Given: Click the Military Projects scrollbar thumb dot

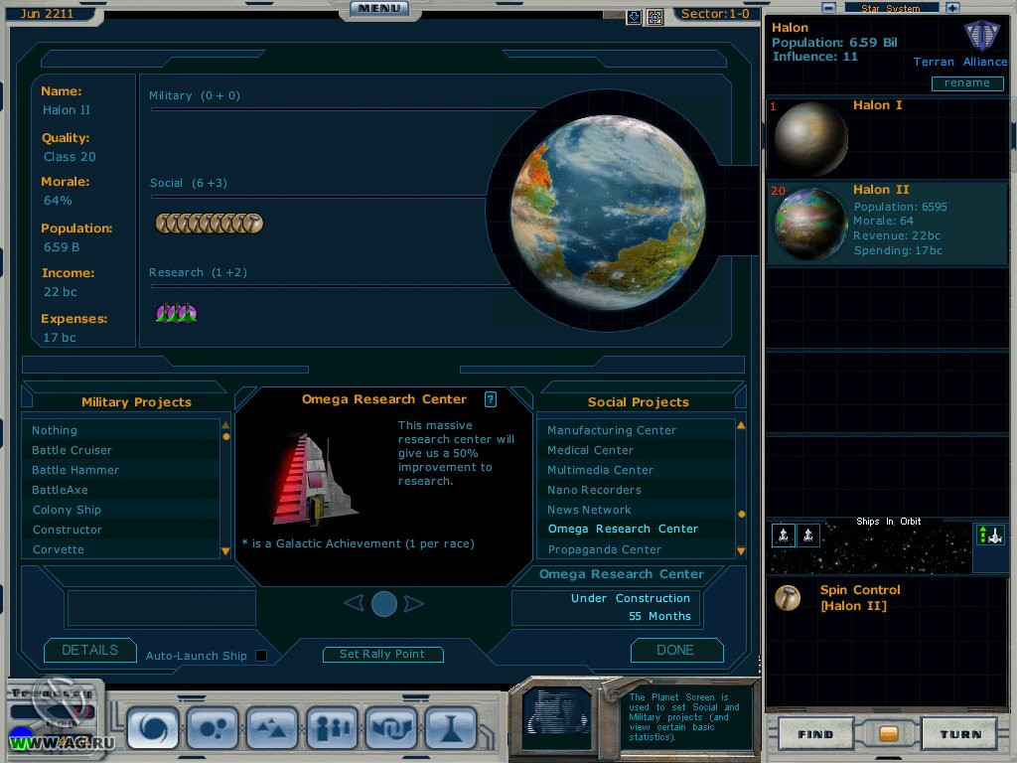Looking at the screenshot, I should (225, 437).
